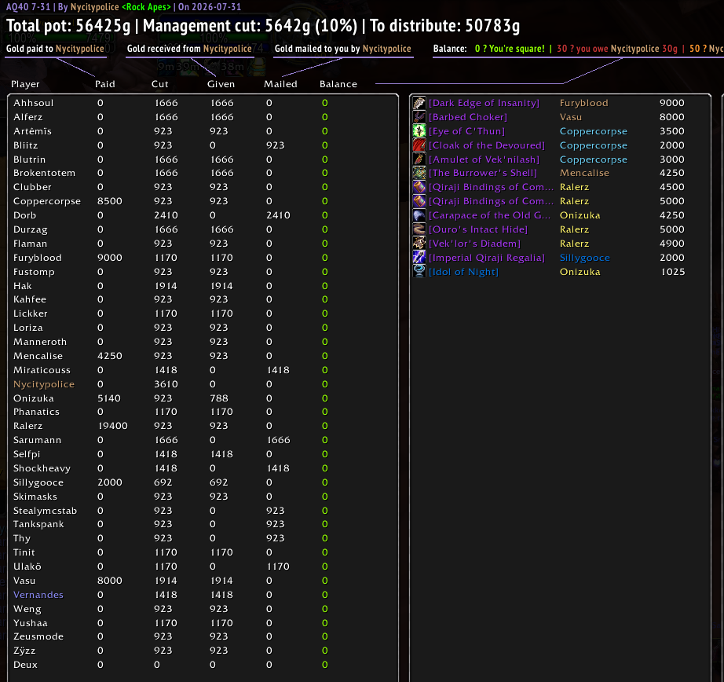Viewport: 724px width, 682px height.
Task: Click the 'Gold mailed to you by' legend
Action: [x=342, y=49]
